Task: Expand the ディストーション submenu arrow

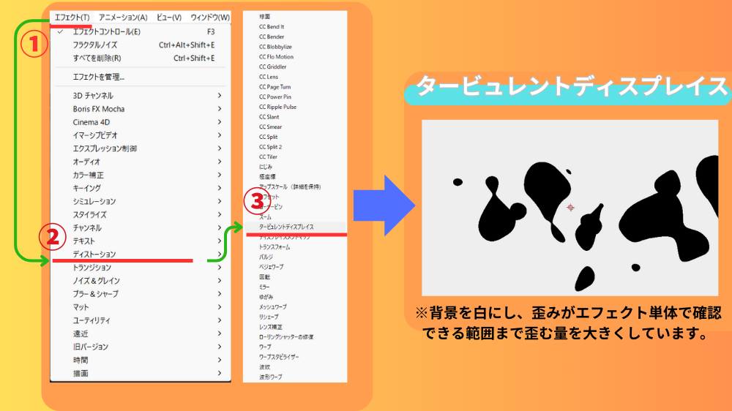Action: (x=220, y=254)
